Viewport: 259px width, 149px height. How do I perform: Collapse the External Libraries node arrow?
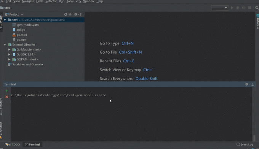click(5, 45)
